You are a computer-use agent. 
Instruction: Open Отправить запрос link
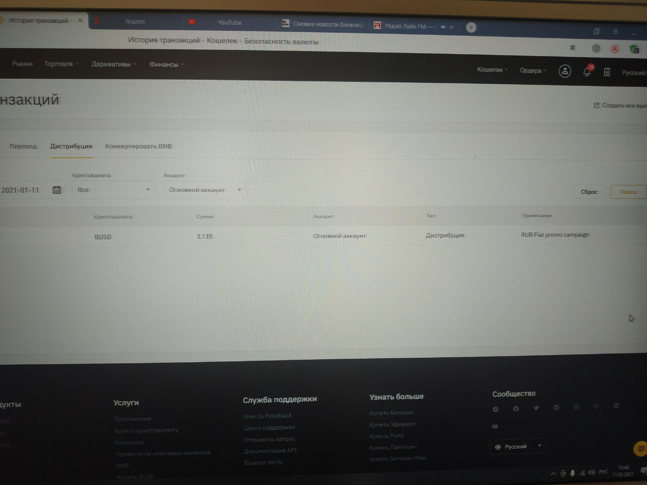[269, 440]
